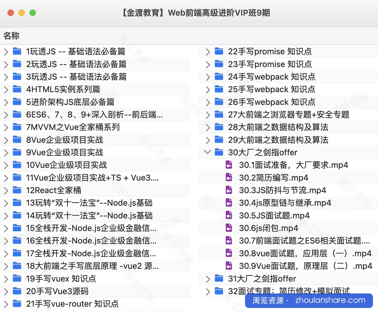Sort by the 名称 column header
Screen dimensions: 378x313
click(11, 36)
